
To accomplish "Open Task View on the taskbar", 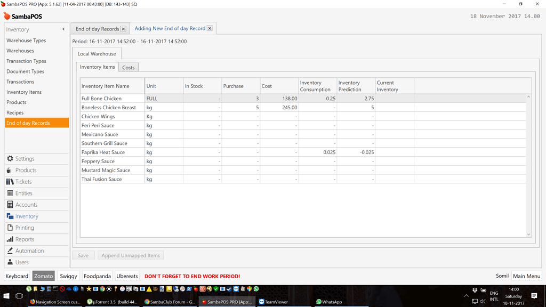I will click(x=19, y=296).
